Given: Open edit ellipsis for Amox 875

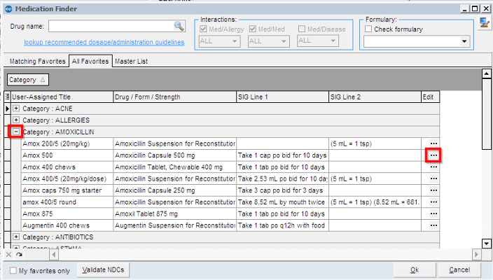Looking at the screenshot, I should [433, 213].
